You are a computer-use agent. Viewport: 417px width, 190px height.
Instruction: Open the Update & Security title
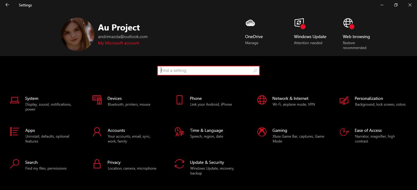point(207,163)
